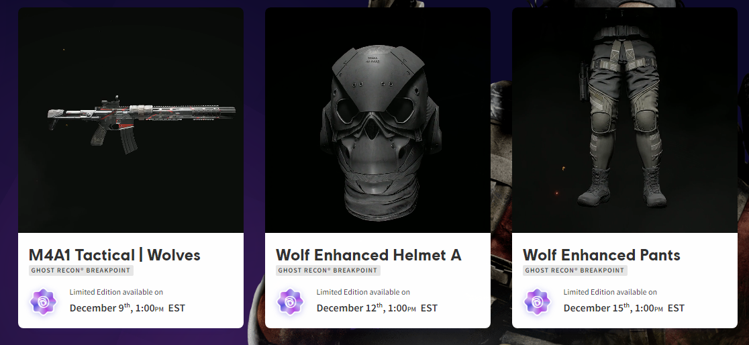Click "Limited Edition available on" on the Helmet A card
The width and height of the screenshot is (749, 345).
[x=363, y=292]
